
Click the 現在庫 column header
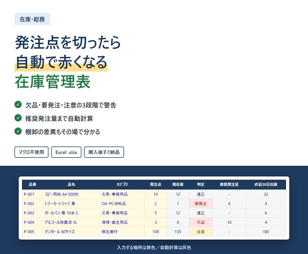(178, 184)
